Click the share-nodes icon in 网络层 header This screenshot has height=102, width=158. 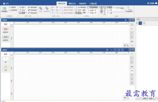[x=119, y=50]
